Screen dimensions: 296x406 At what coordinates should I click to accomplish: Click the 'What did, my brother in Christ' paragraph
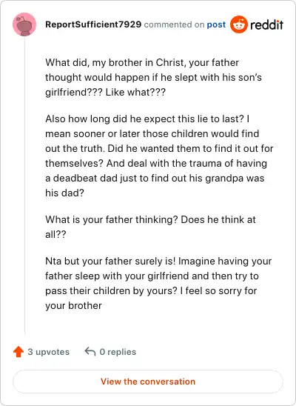pos(154,77)
